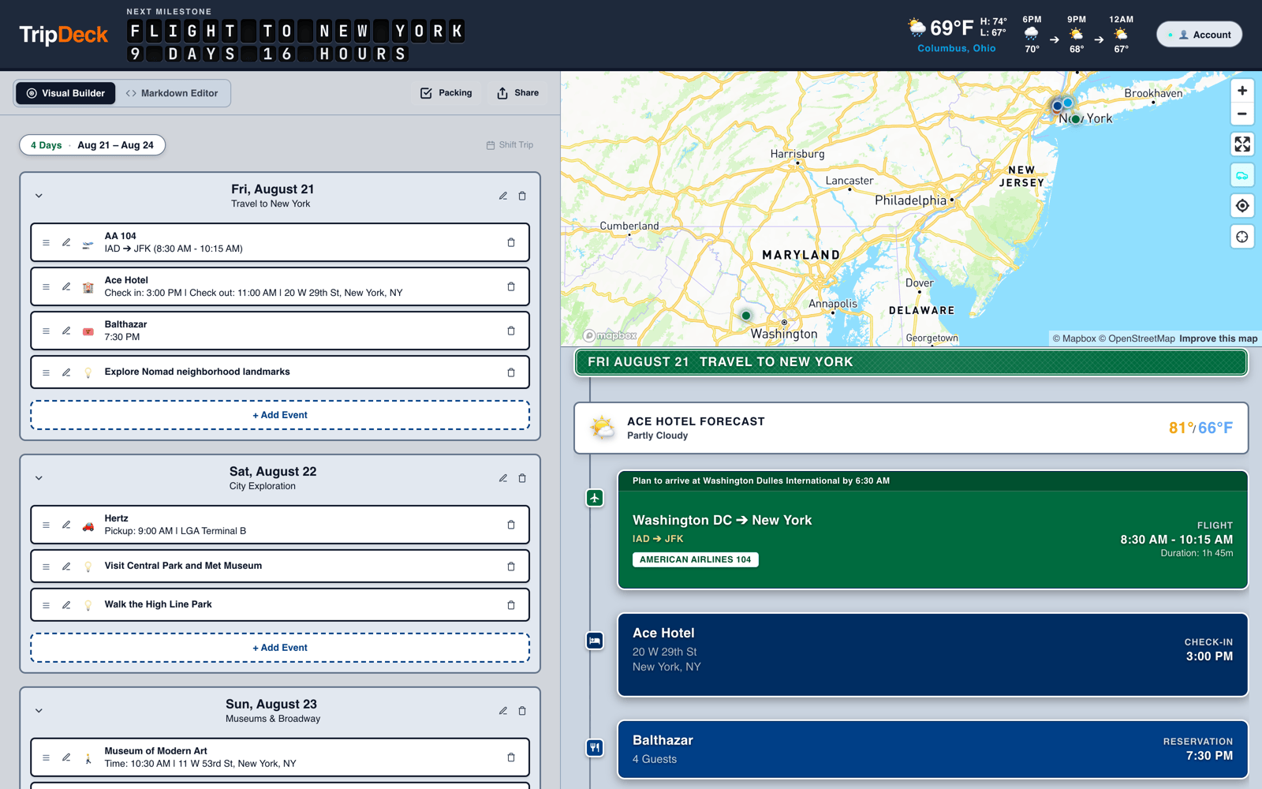Delete the Balthazar event
The image size is (1262, 789).
coord(511,331)
